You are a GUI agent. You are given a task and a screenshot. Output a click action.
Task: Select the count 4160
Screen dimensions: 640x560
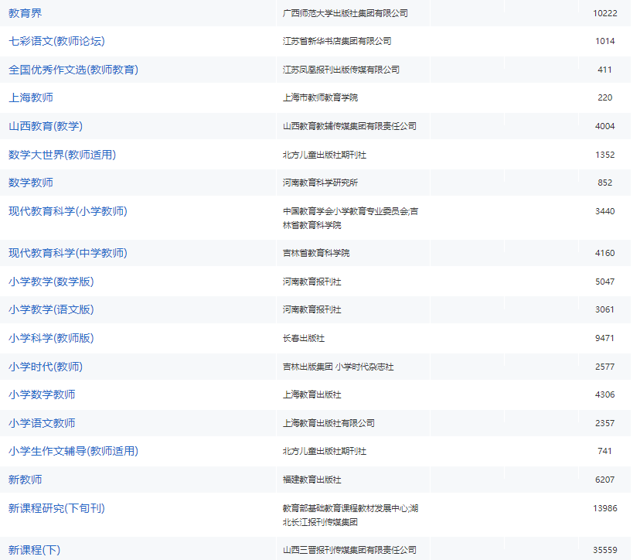point(605,253)
